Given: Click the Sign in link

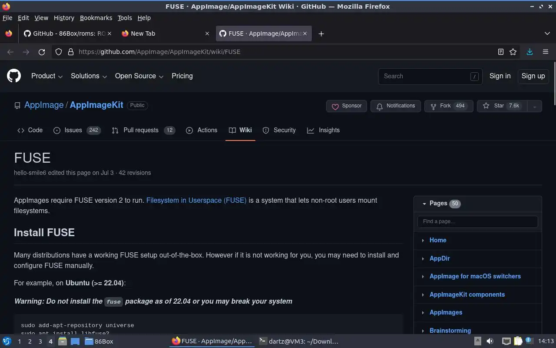Looking at the screenshot, I should point(500,76).
